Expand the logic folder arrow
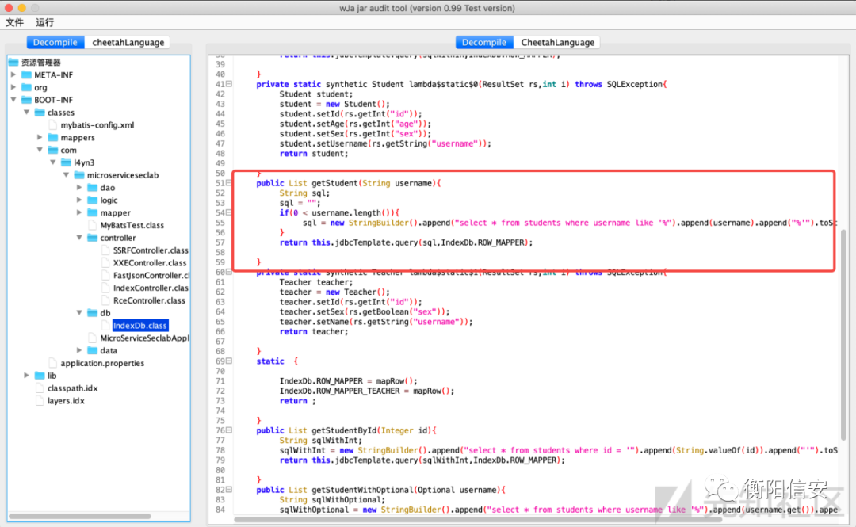 (x=79, y=200)
